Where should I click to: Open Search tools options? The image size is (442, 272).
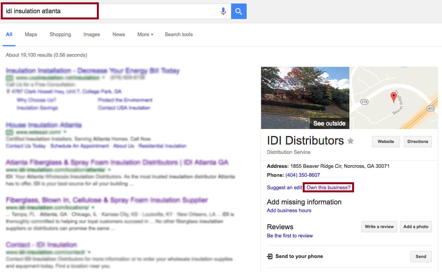(x=179, y=34)
